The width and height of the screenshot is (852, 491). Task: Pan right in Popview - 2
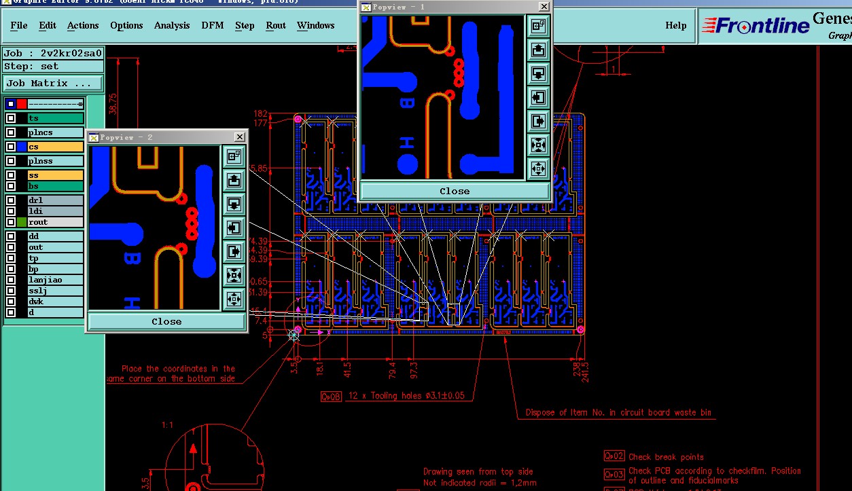[234, 251]
